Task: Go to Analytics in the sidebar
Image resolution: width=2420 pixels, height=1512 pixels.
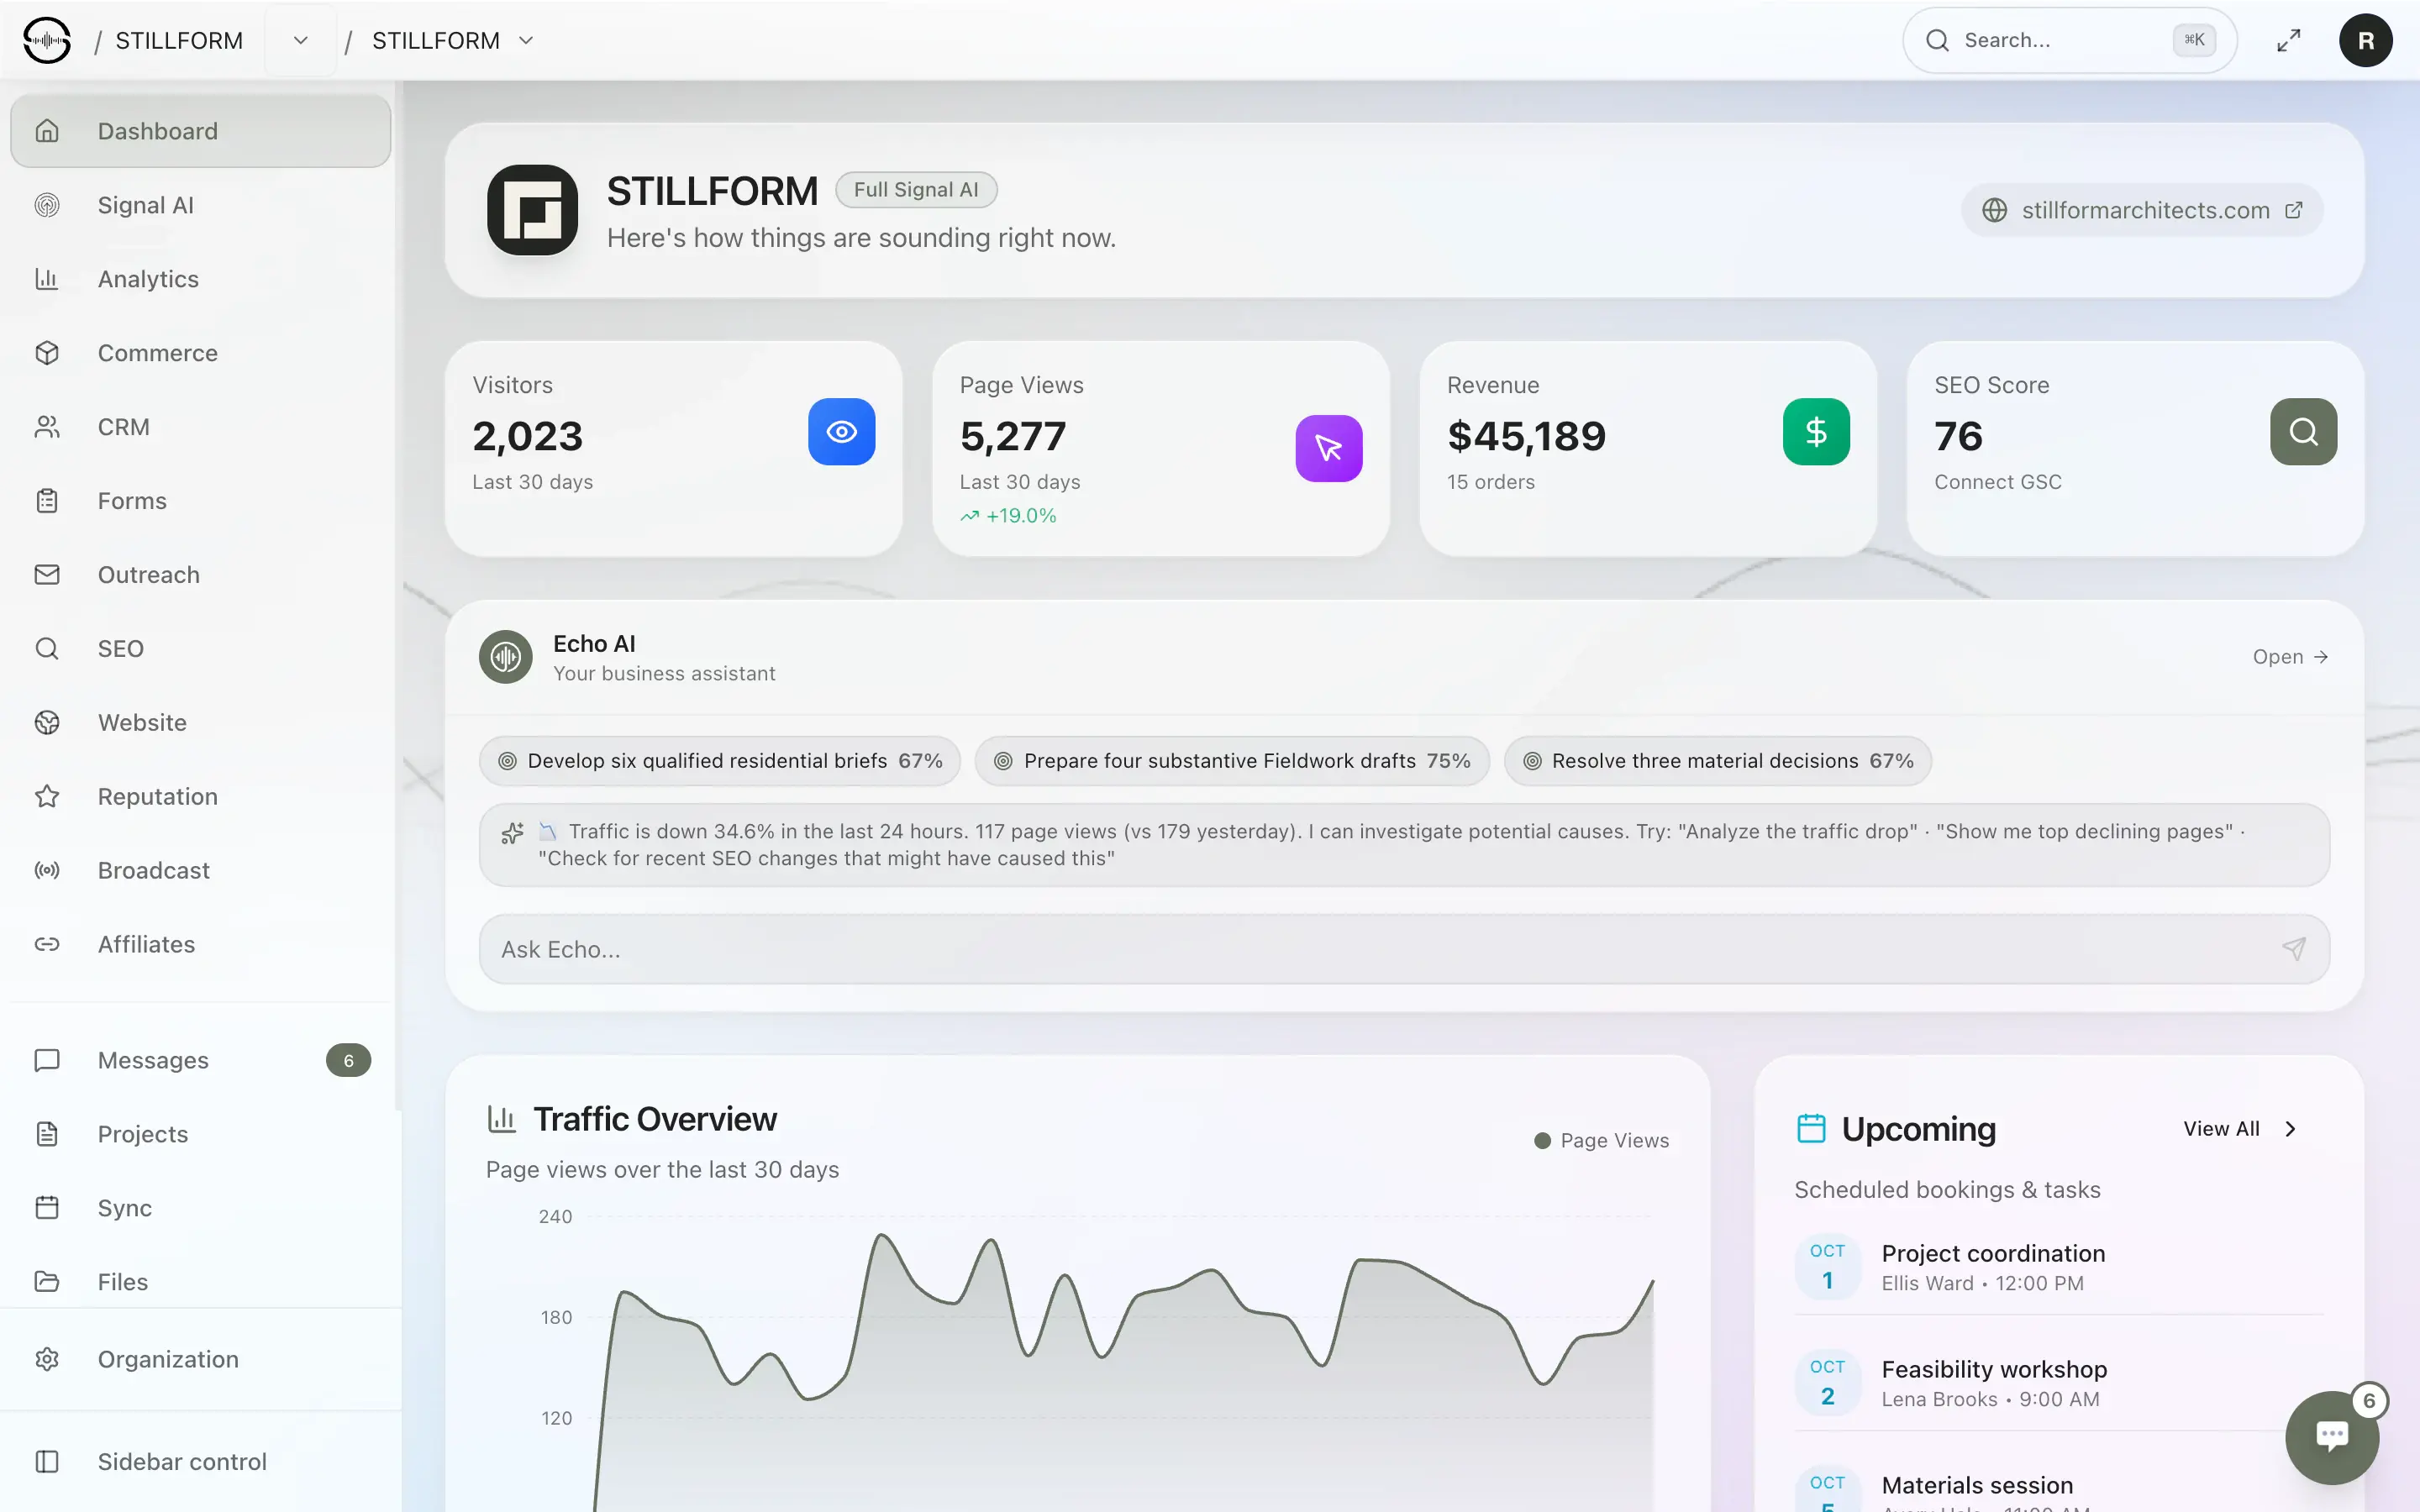Action: click(200, 279)
